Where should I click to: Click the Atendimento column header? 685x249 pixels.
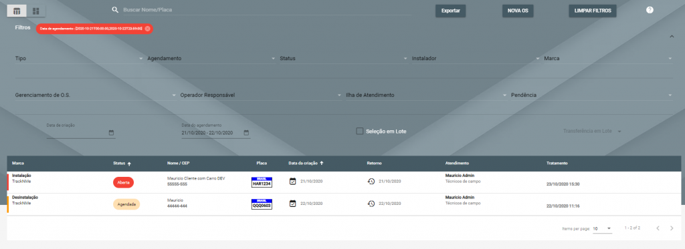[457, 163]
